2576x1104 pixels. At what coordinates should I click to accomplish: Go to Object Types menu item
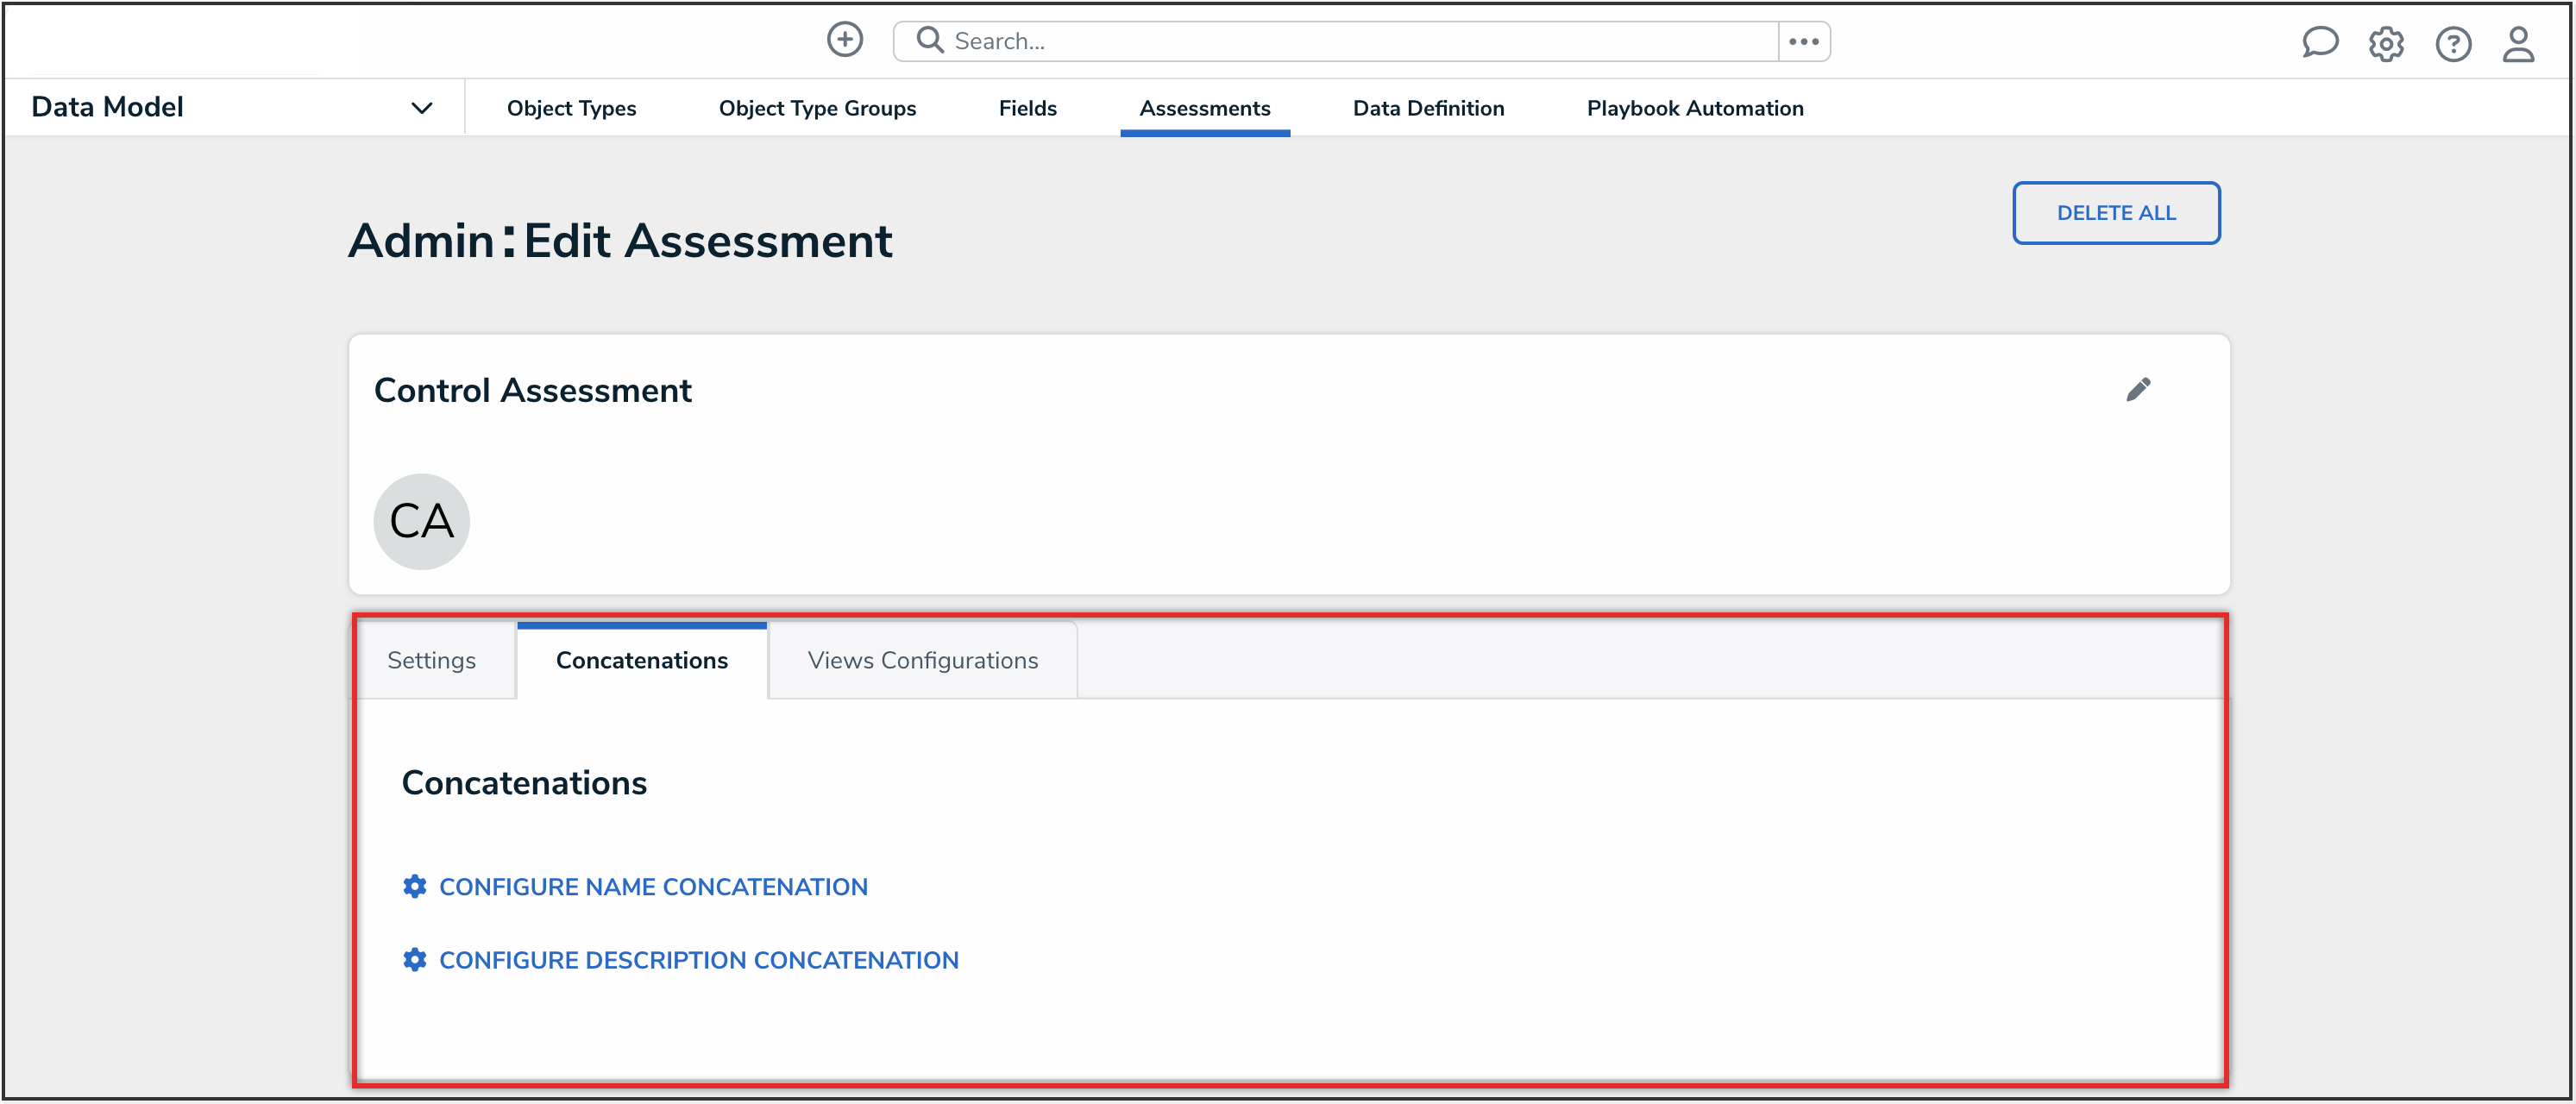[x=571, y=108]
